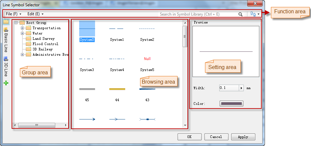Click the folder icon atop the sidebar
The image size is (311, 146).
tap(6, 22)
